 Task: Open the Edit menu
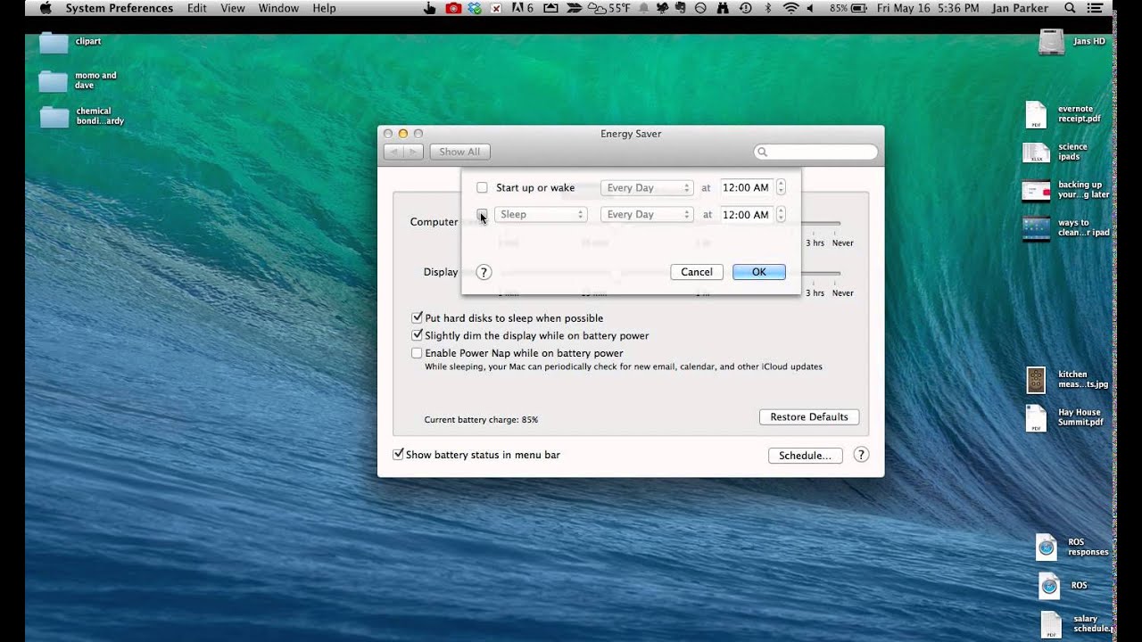[x=197, y=8]
